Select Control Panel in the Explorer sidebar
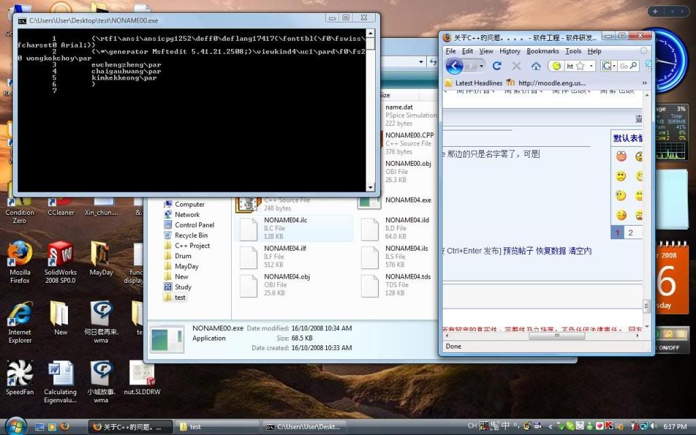 (194, 225)
